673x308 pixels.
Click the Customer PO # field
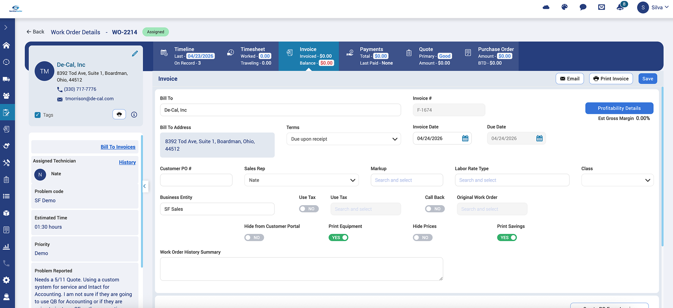tap(196, 180)
